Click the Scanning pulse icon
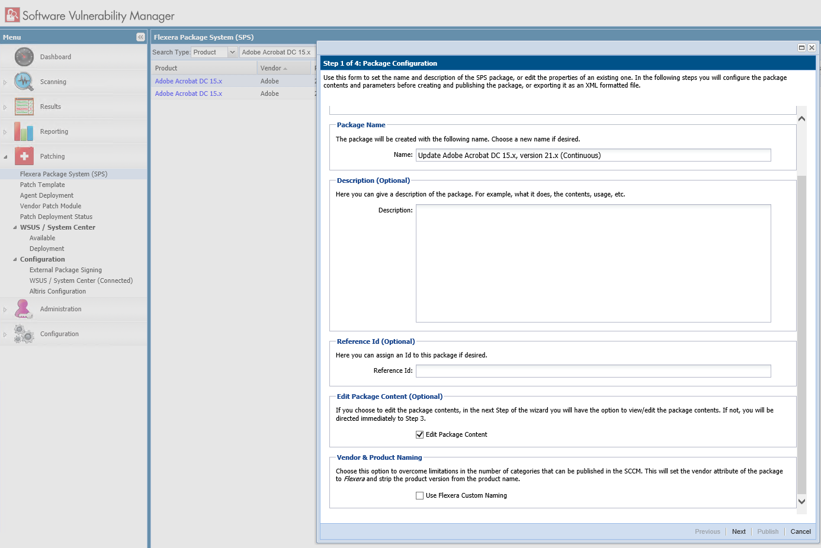This screenshot has height=548, width=821. tap(24, 82)
